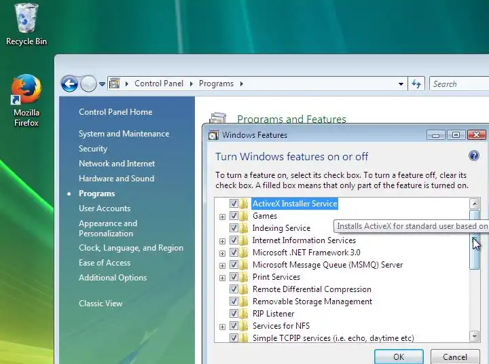Expand Microsoft .NET Framework 3.0 node
The image size is (489, 364).
pos(222,253)
